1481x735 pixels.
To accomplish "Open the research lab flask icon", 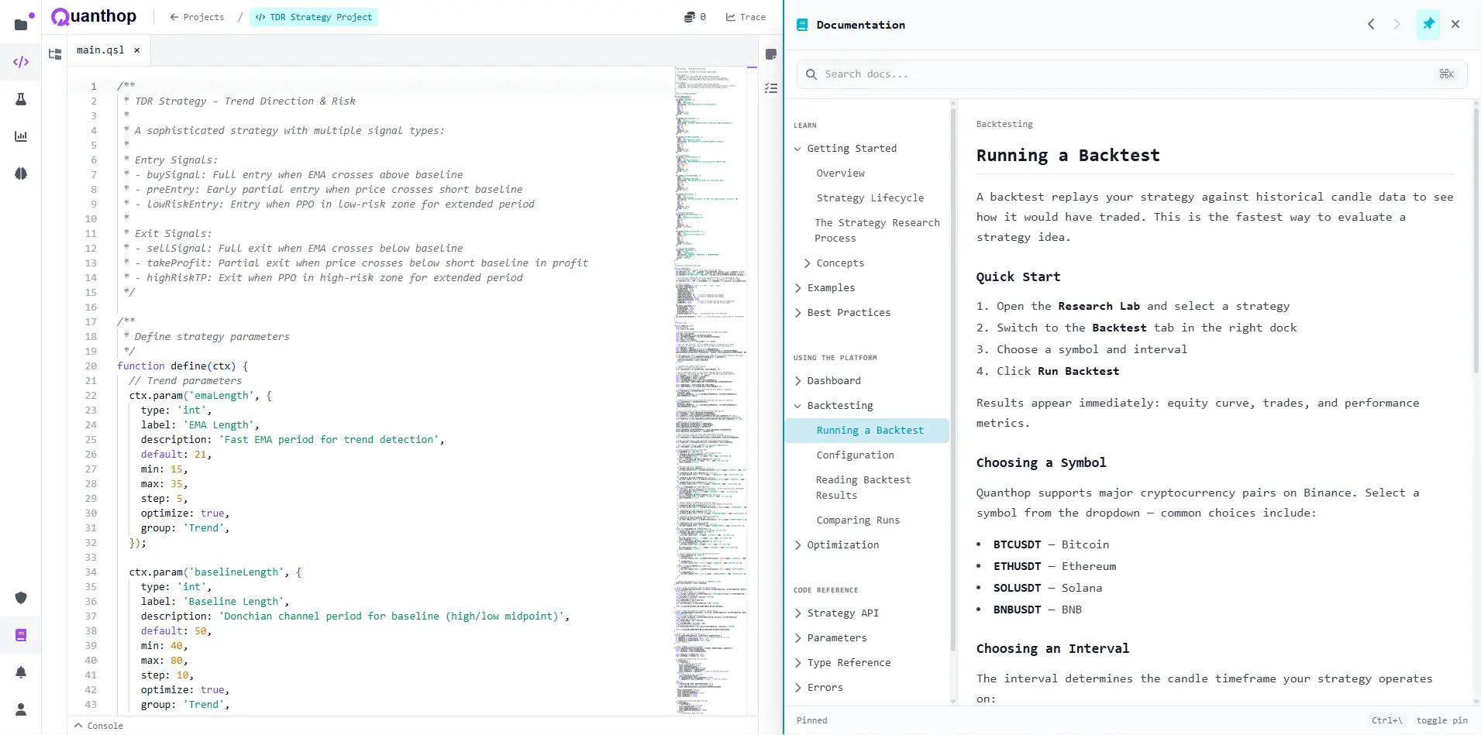I will pyautogui.click(x=21, y=99).
